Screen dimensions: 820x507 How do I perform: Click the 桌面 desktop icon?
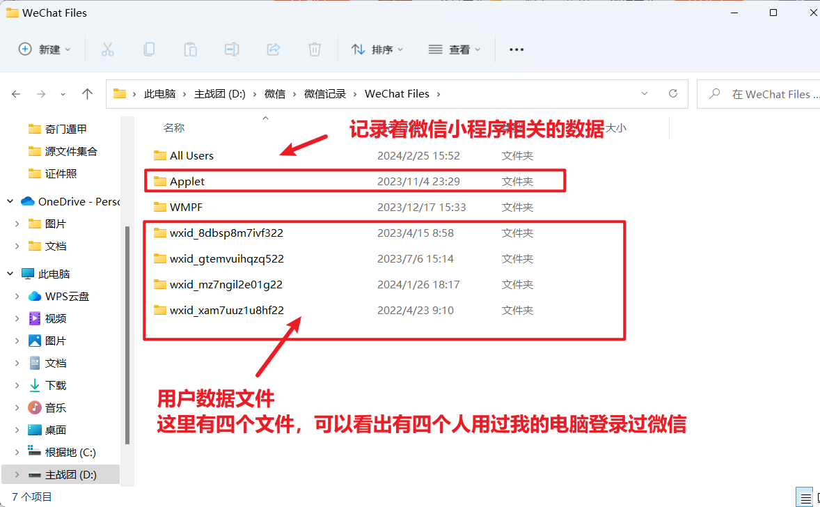35,430
